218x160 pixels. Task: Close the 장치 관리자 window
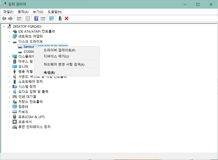(211, 4)
